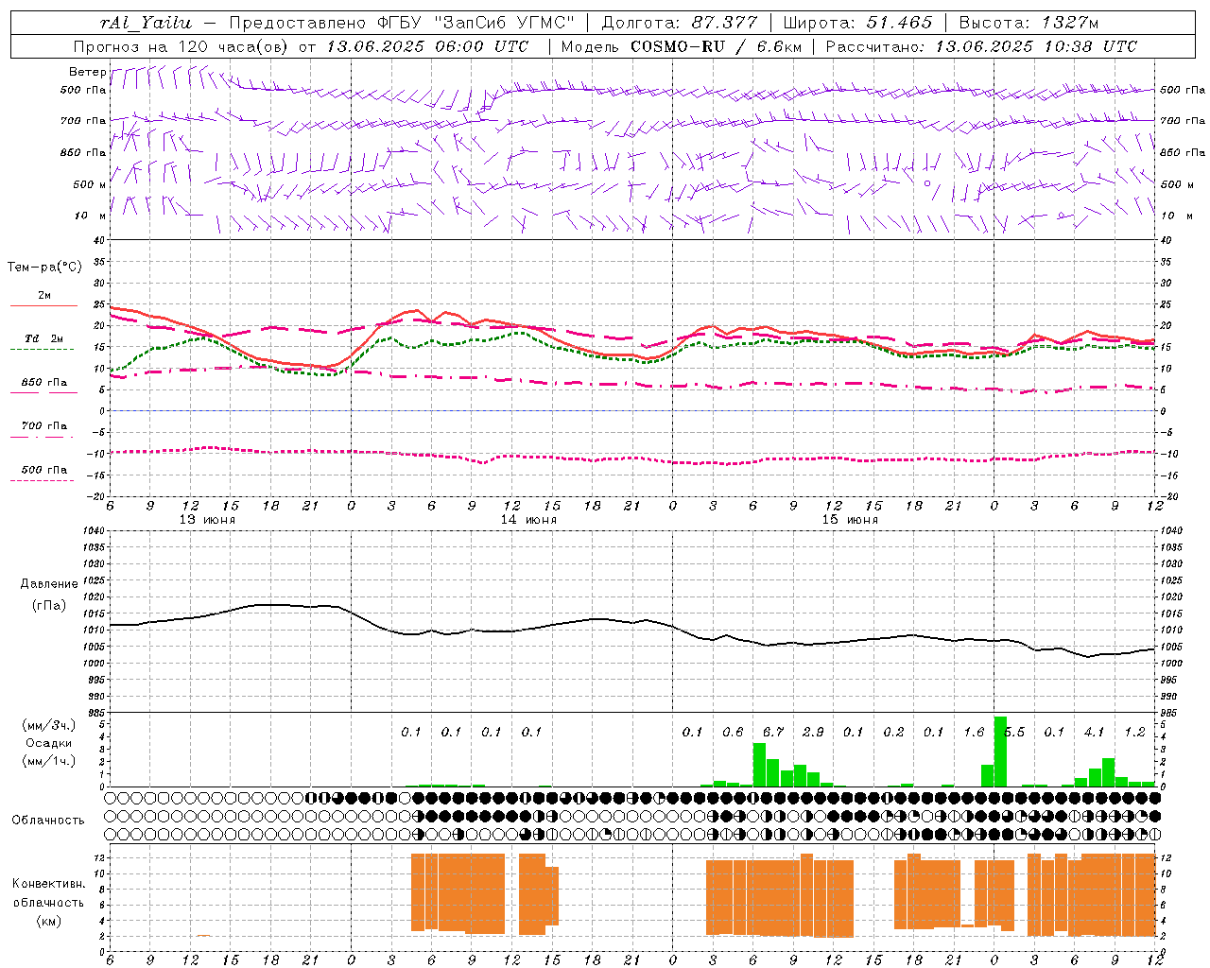
Task: Click forecast start time 13.06.2025 06:00 UTC
Action: pos(427,46)
